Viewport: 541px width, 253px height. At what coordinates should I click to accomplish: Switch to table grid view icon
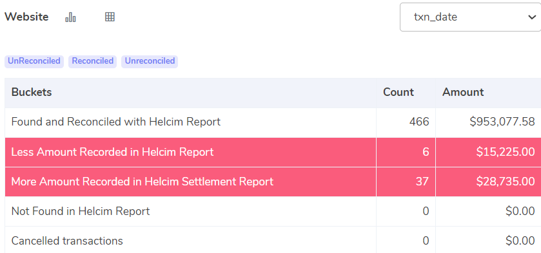pyautogui.click(x=110, y=17)
